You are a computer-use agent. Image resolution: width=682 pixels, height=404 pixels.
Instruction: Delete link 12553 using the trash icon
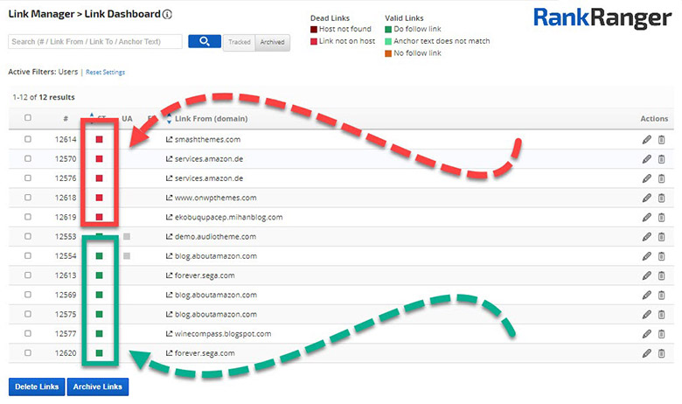point(662,237)
